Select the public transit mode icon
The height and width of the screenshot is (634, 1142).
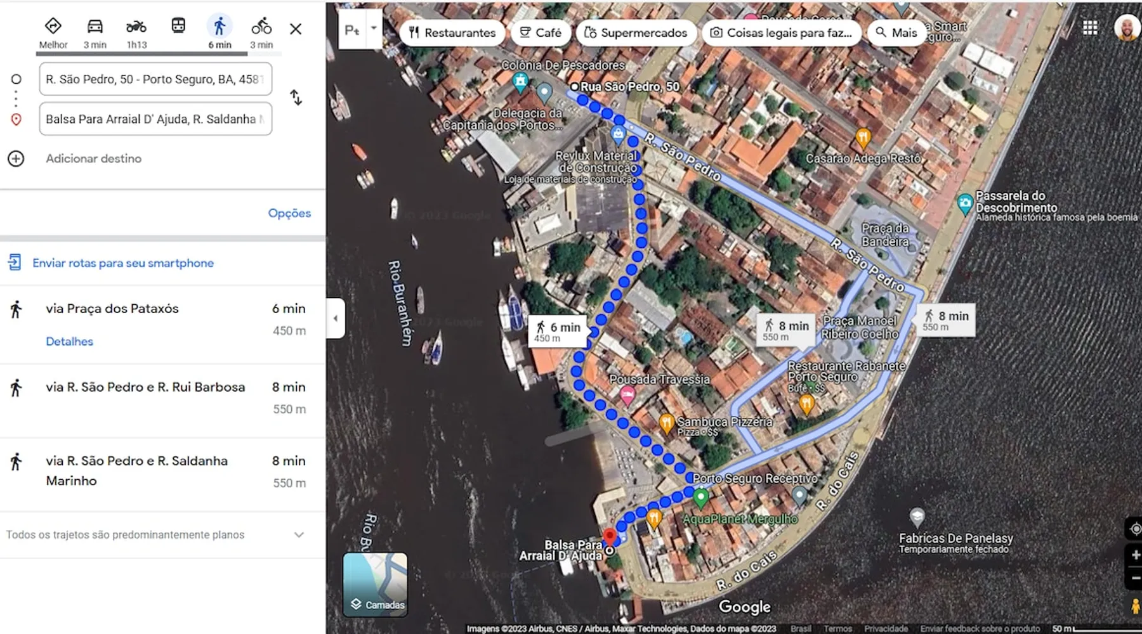coord(178,25)
